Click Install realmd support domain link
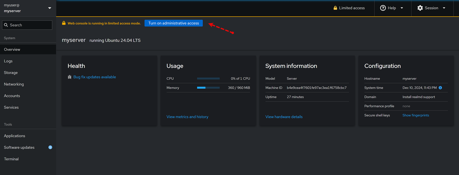459x175 pixels. coord(418,97)
